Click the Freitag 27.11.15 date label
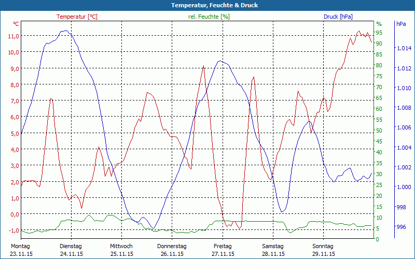Screen dimensions: 415x259 [223, 250]
